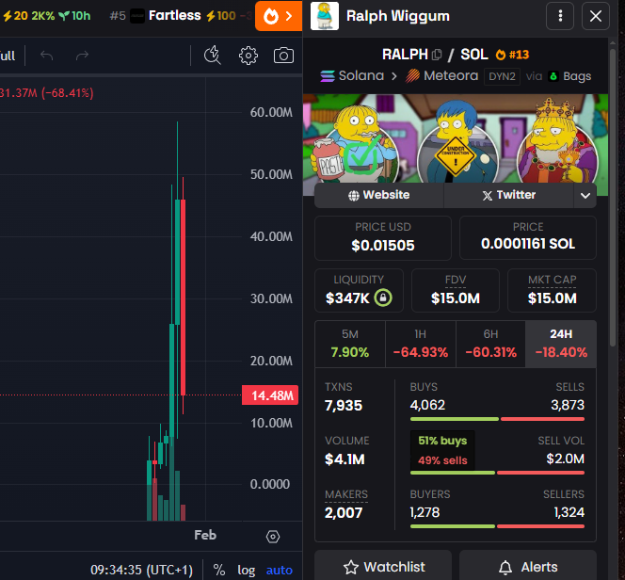
Task: Click the PRICE 0.0001161 SOL box
Action: tap(528, 238)
